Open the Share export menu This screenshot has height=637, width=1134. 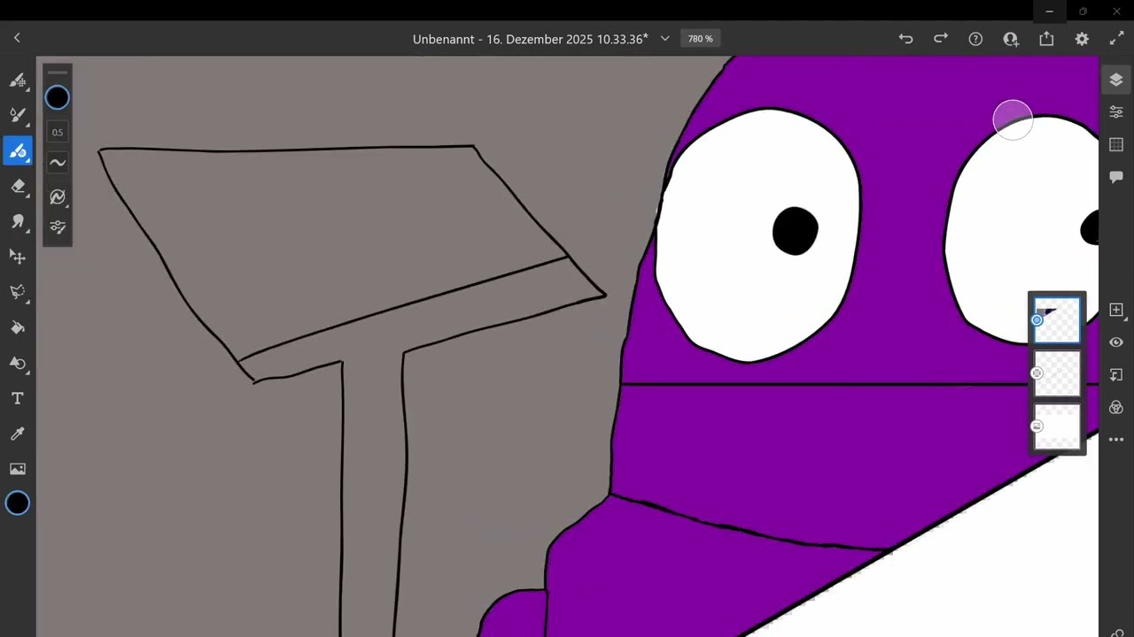pos(1046,39)
